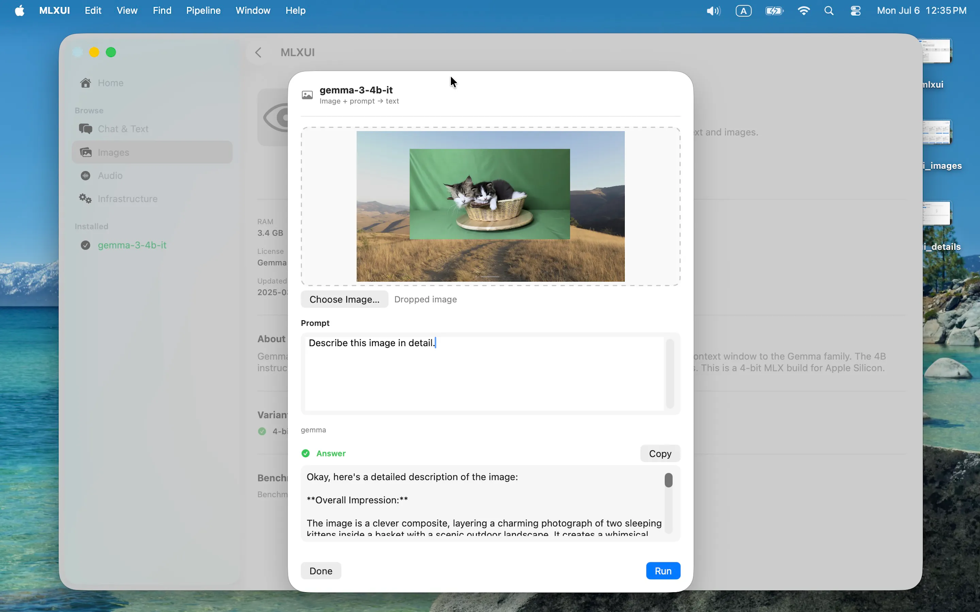The width and height of the screenshot is (980, 612).
Task: Click the image icon in dialog header
Action: 307,95
